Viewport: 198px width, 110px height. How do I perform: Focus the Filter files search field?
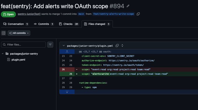(24, 45)
